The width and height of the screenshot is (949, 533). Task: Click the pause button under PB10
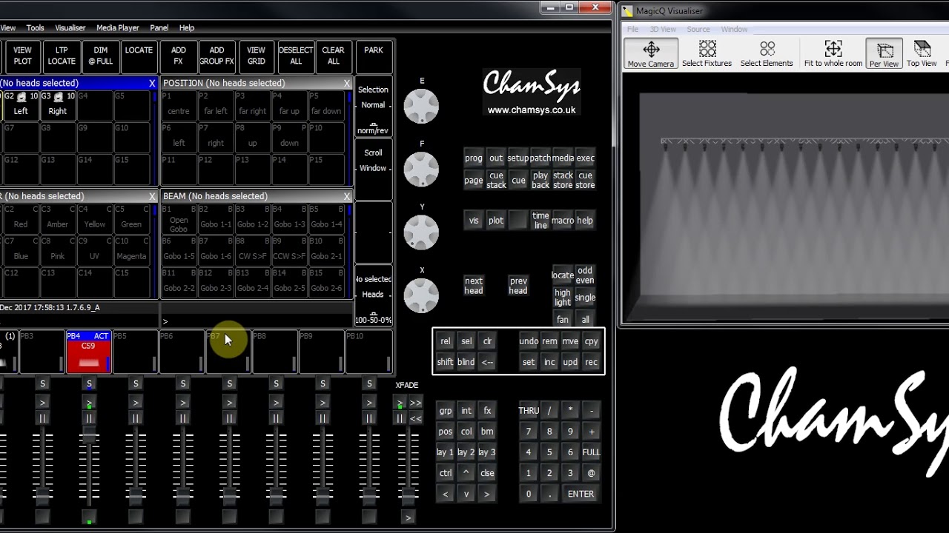pyautogui.click(x=369, y=418)
